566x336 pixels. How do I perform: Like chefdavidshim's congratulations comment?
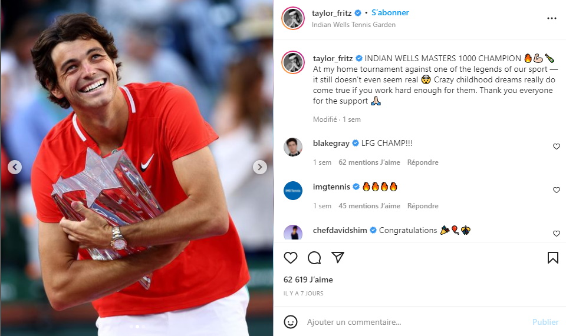coord(556,234)
